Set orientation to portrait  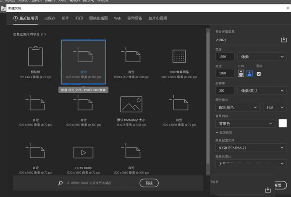pos(241,74)
